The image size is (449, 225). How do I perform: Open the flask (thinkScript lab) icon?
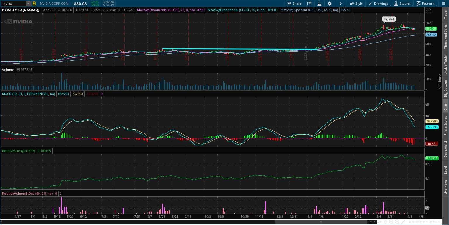[x=320, y=3]
